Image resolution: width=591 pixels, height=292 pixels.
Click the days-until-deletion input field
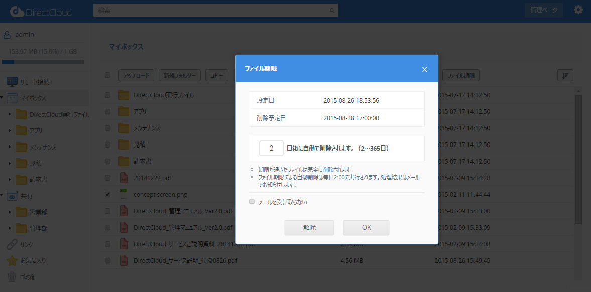271,148
